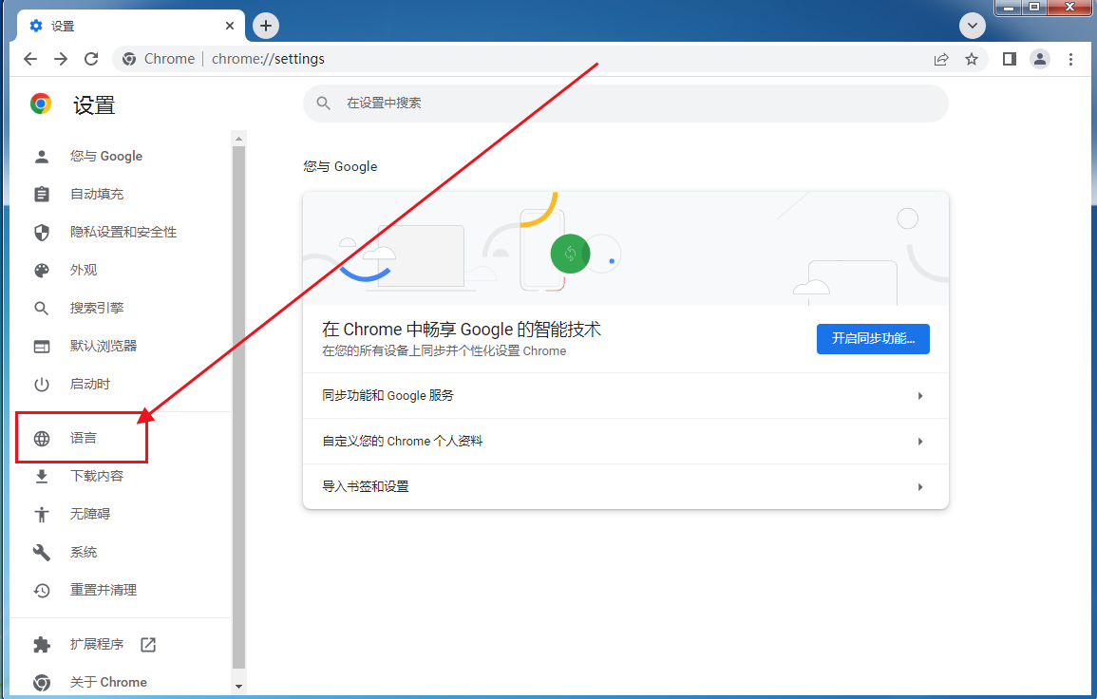Screen dimensions: 1097x699
Task: Click the shield icon for privacy settings
Action: tap(42, 233)
